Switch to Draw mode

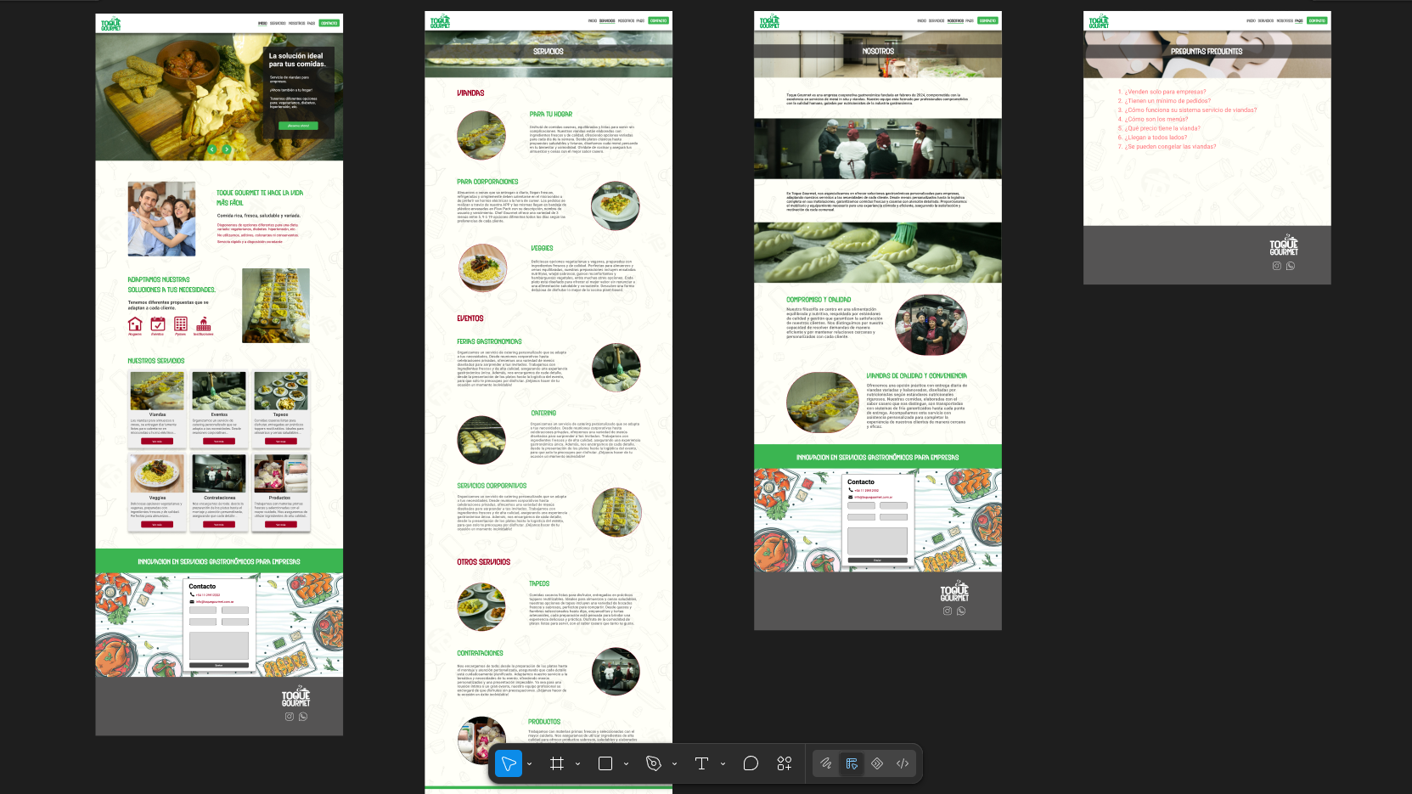[825, 763]
